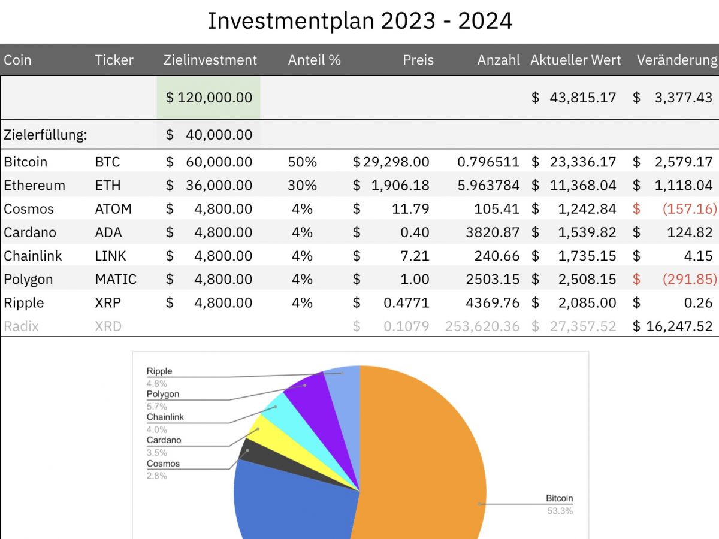Select the Polygon row name cell

click(28, 280)
